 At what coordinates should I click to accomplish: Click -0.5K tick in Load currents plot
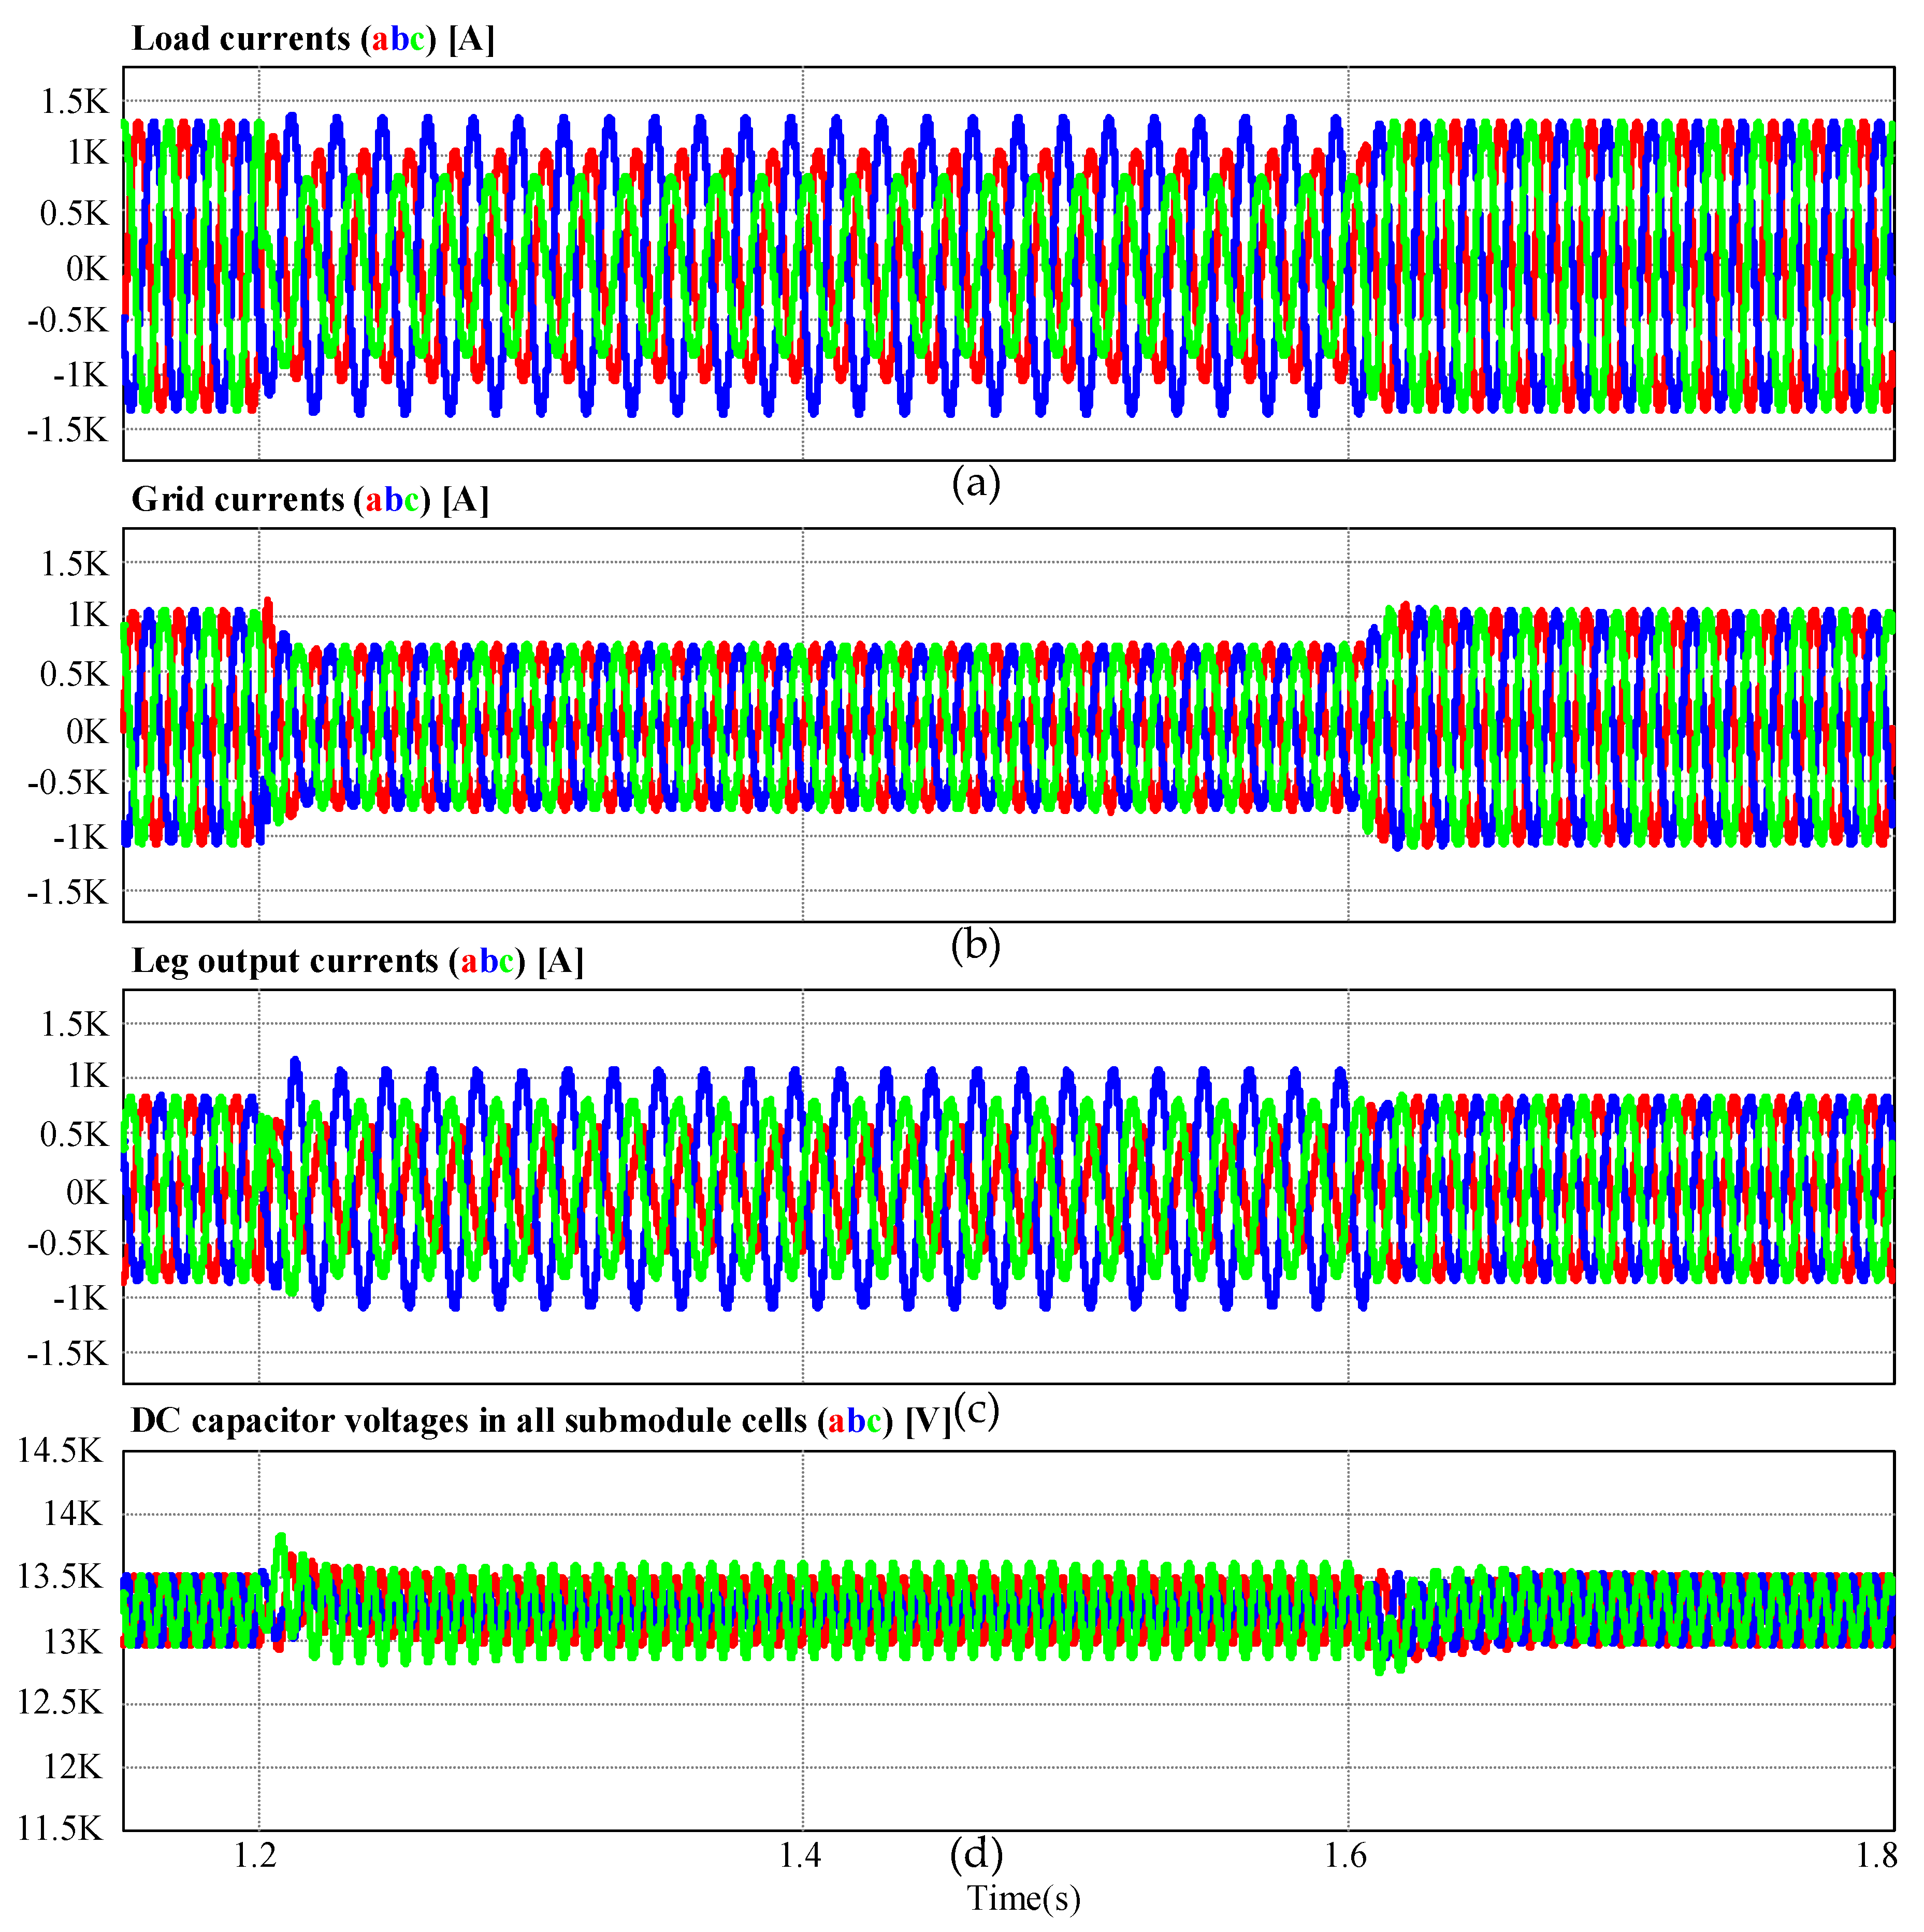tap(68, 320)
